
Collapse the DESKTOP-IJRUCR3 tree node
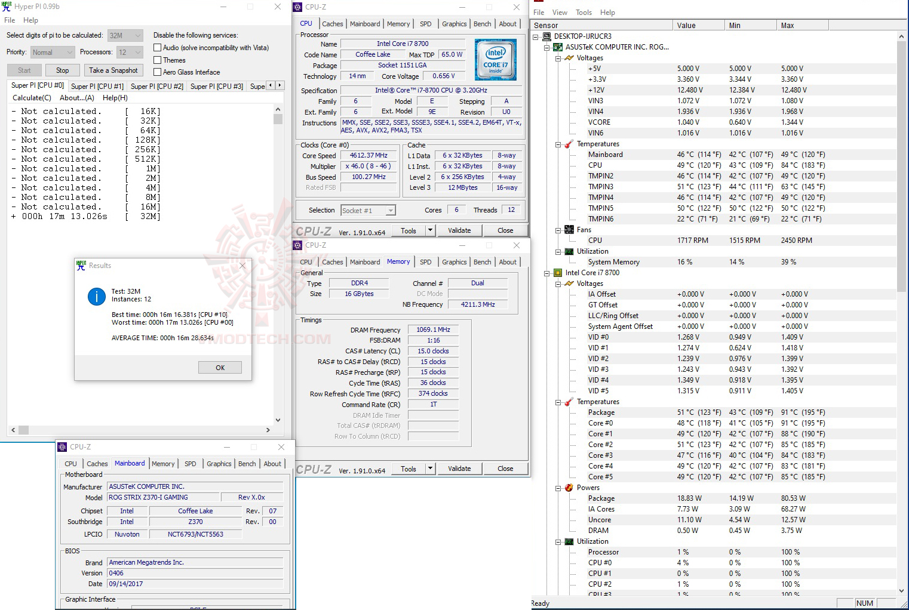(x=536, y=36)
